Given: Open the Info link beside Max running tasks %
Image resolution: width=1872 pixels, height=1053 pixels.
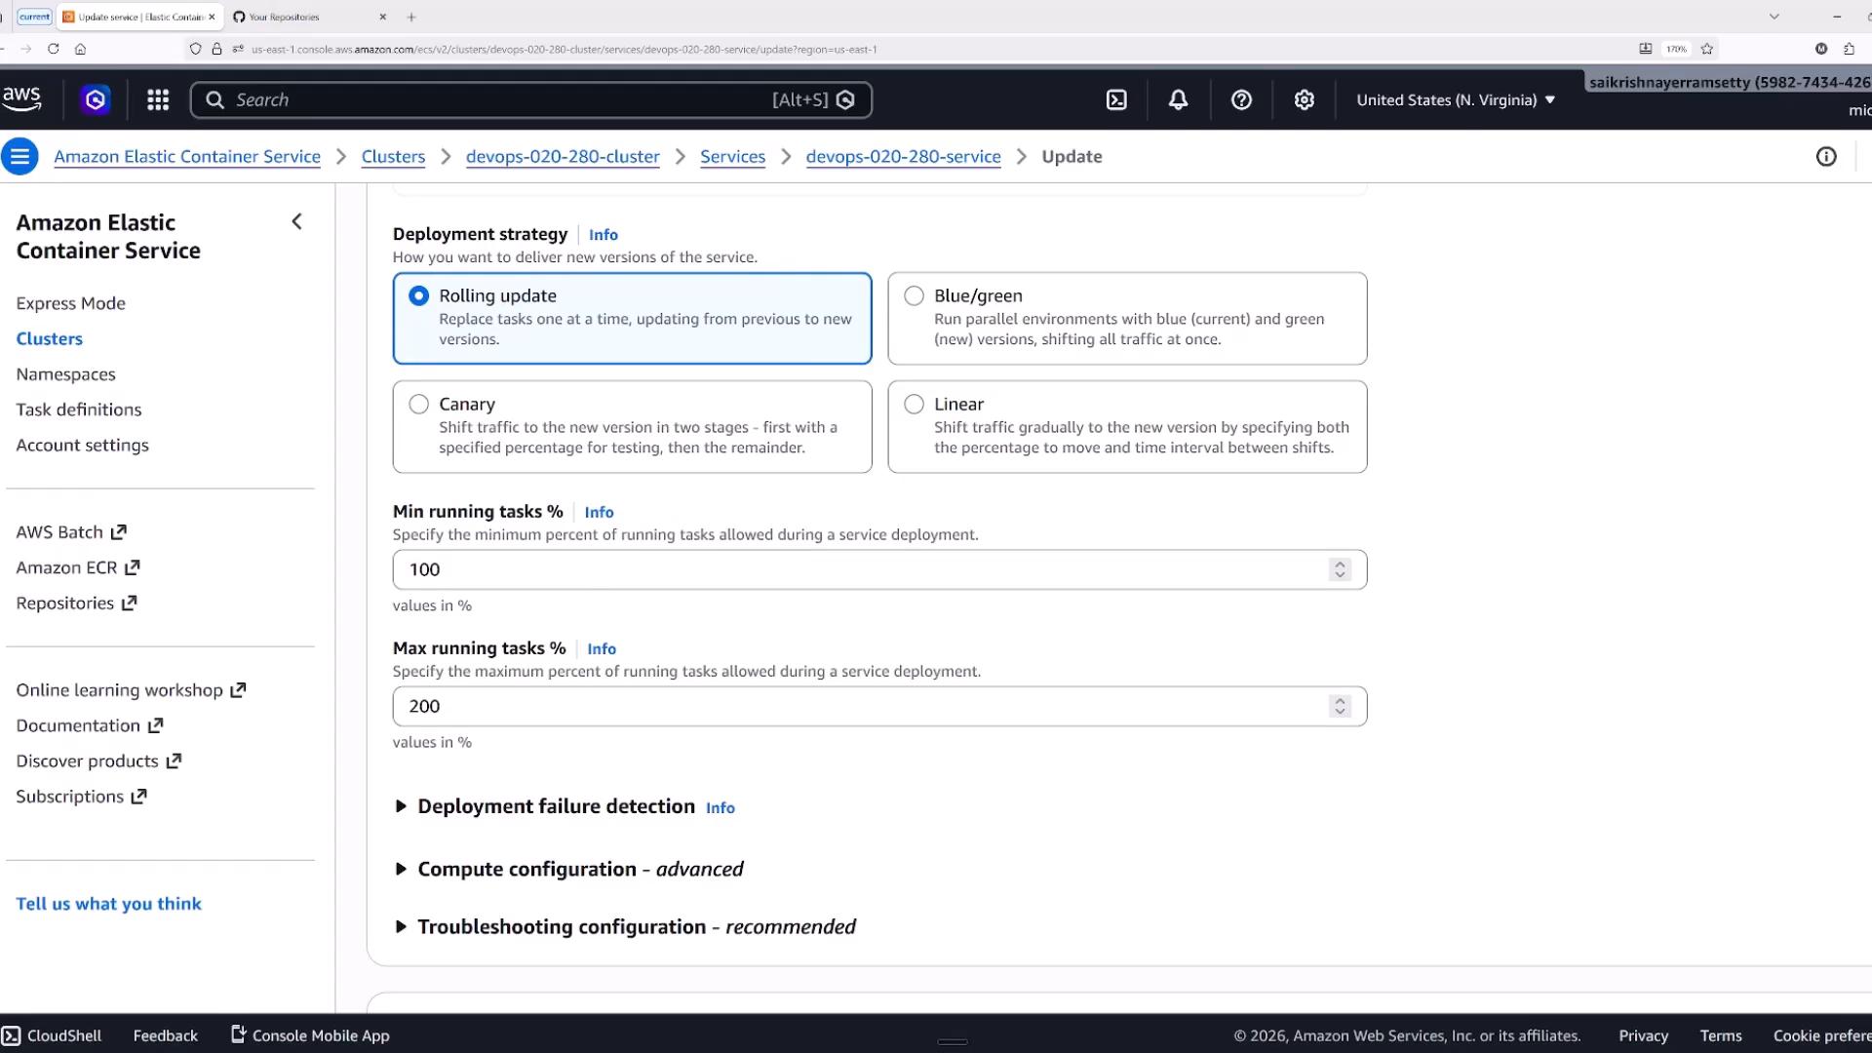Looking at the screenshot, I should tap(602, 649).
